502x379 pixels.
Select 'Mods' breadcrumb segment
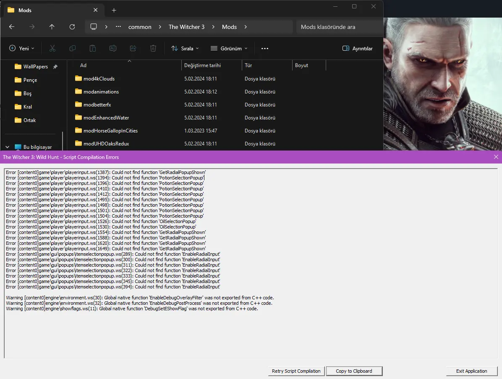coord(229,27)
